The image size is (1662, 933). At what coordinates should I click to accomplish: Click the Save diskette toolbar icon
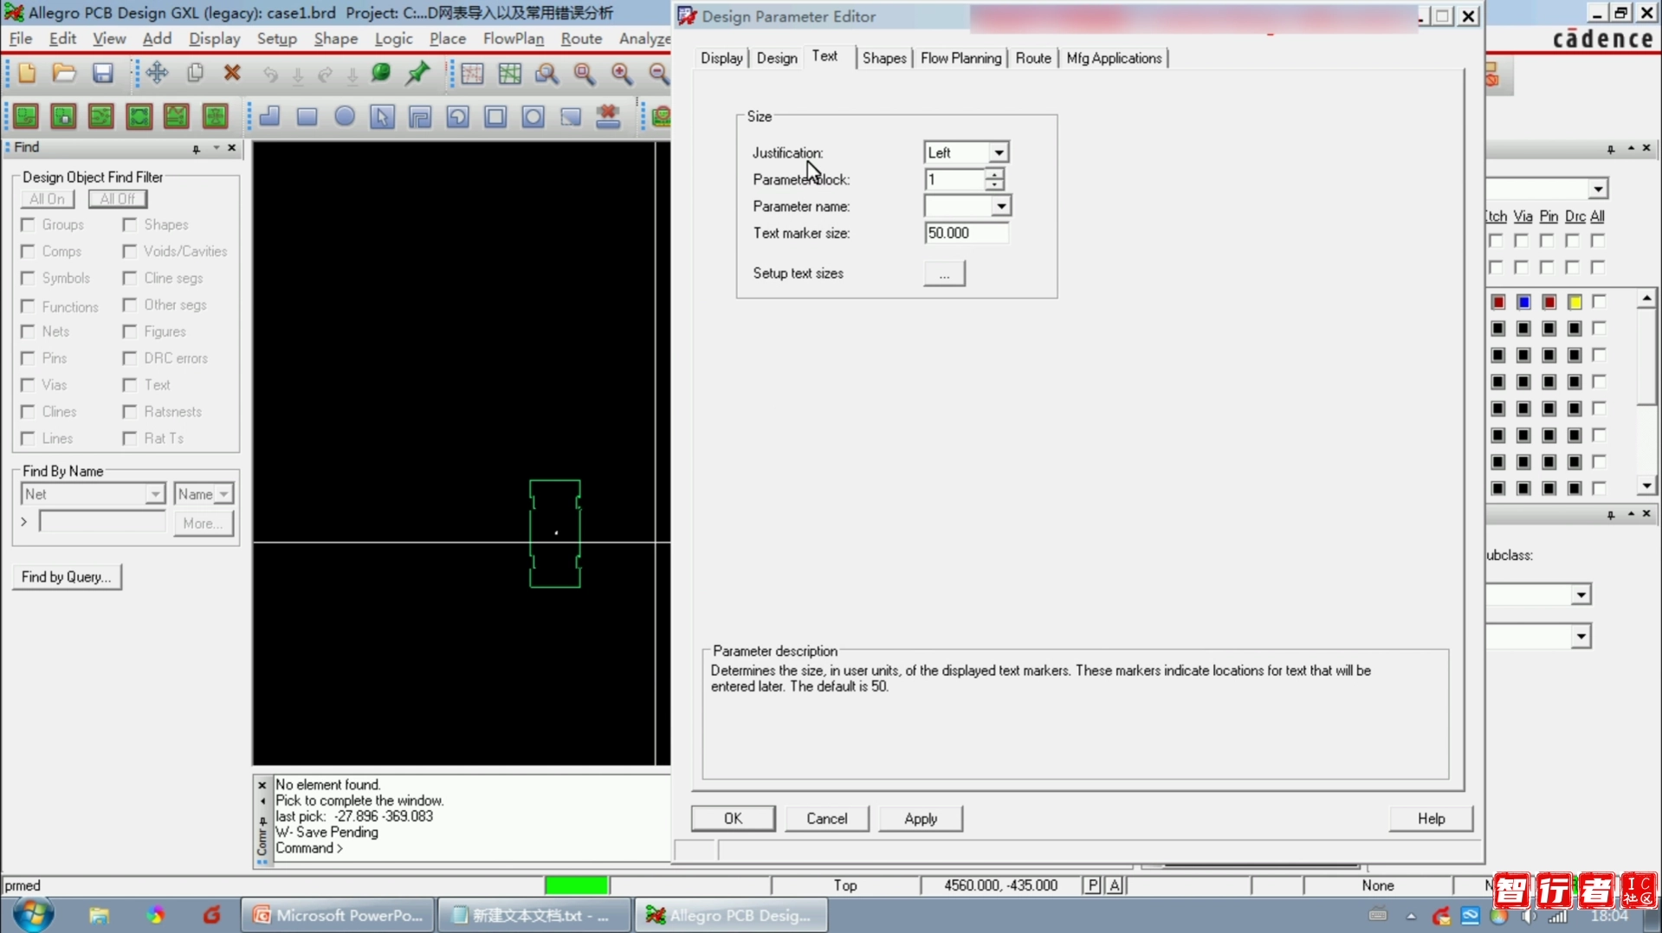[x=103, y=74]
